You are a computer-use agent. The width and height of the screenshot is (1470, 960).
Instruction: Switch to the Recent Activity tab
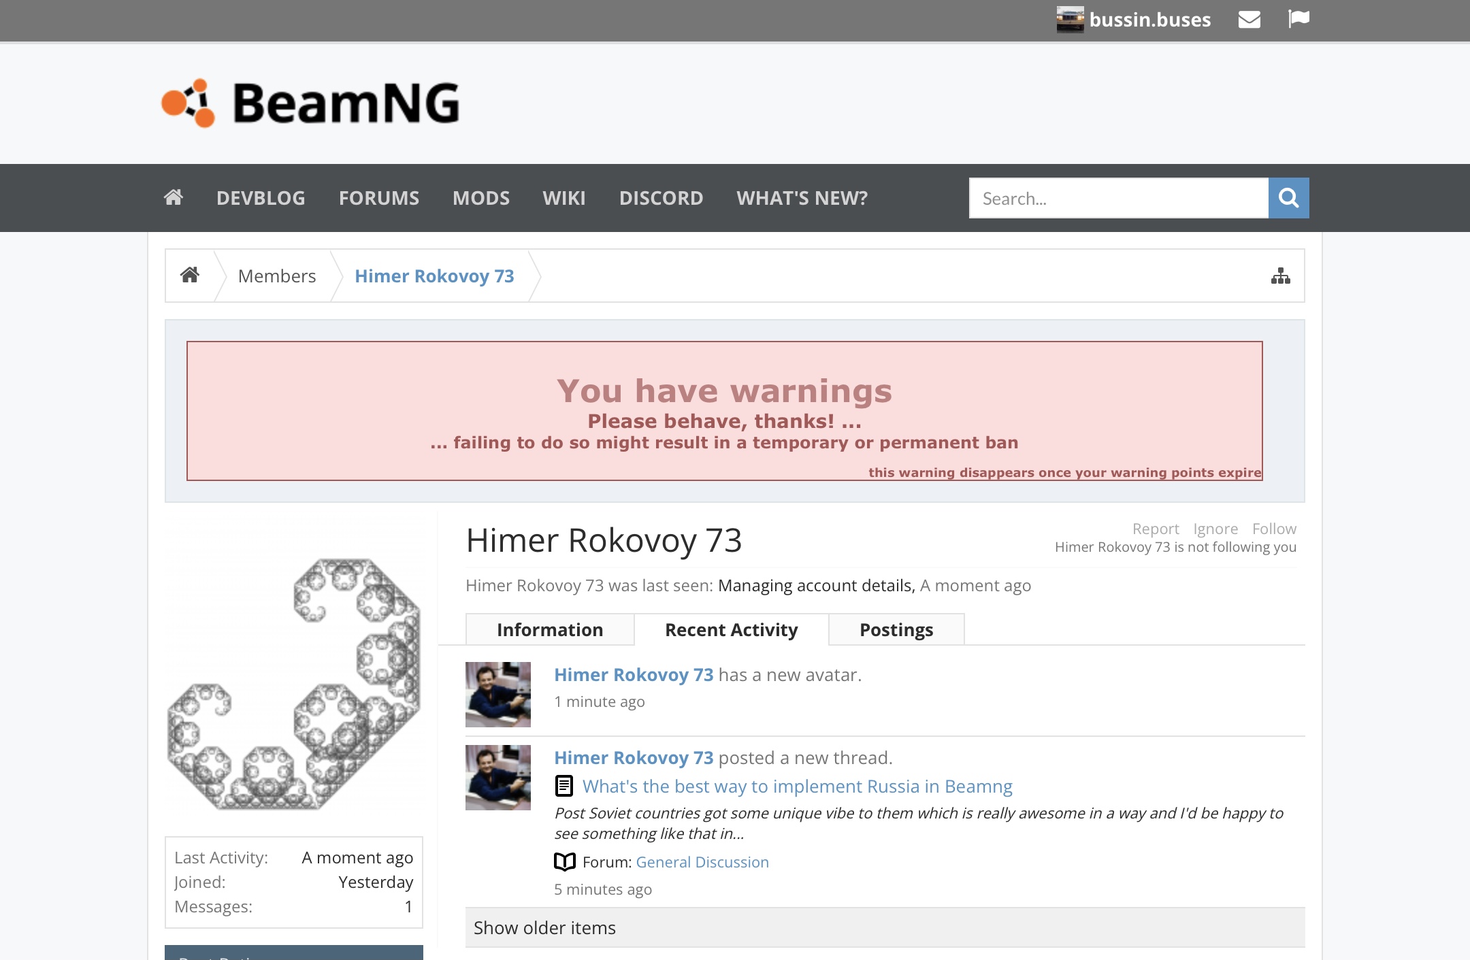pos(731,629)
